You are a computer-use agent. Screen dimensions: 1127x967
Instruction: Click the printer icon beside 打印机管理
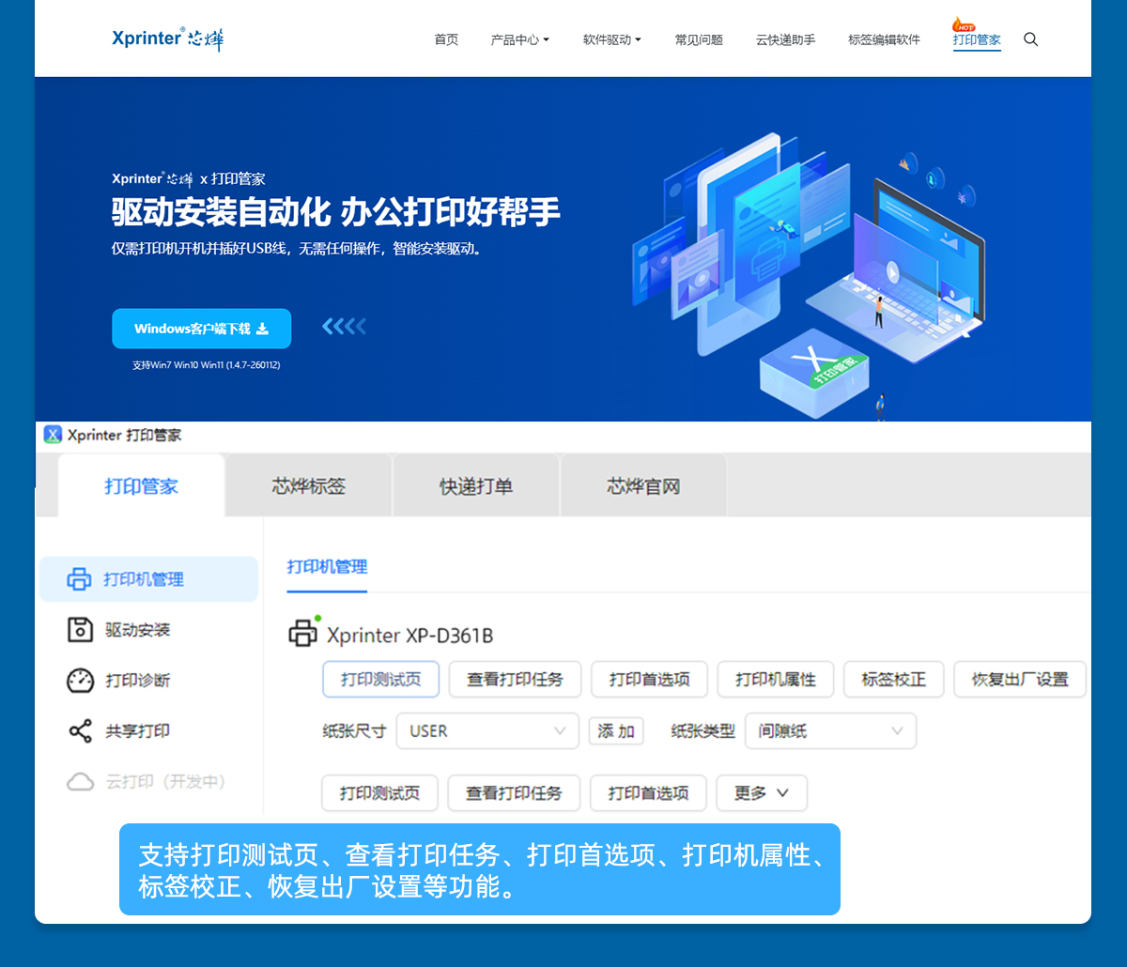pos(80,579)
